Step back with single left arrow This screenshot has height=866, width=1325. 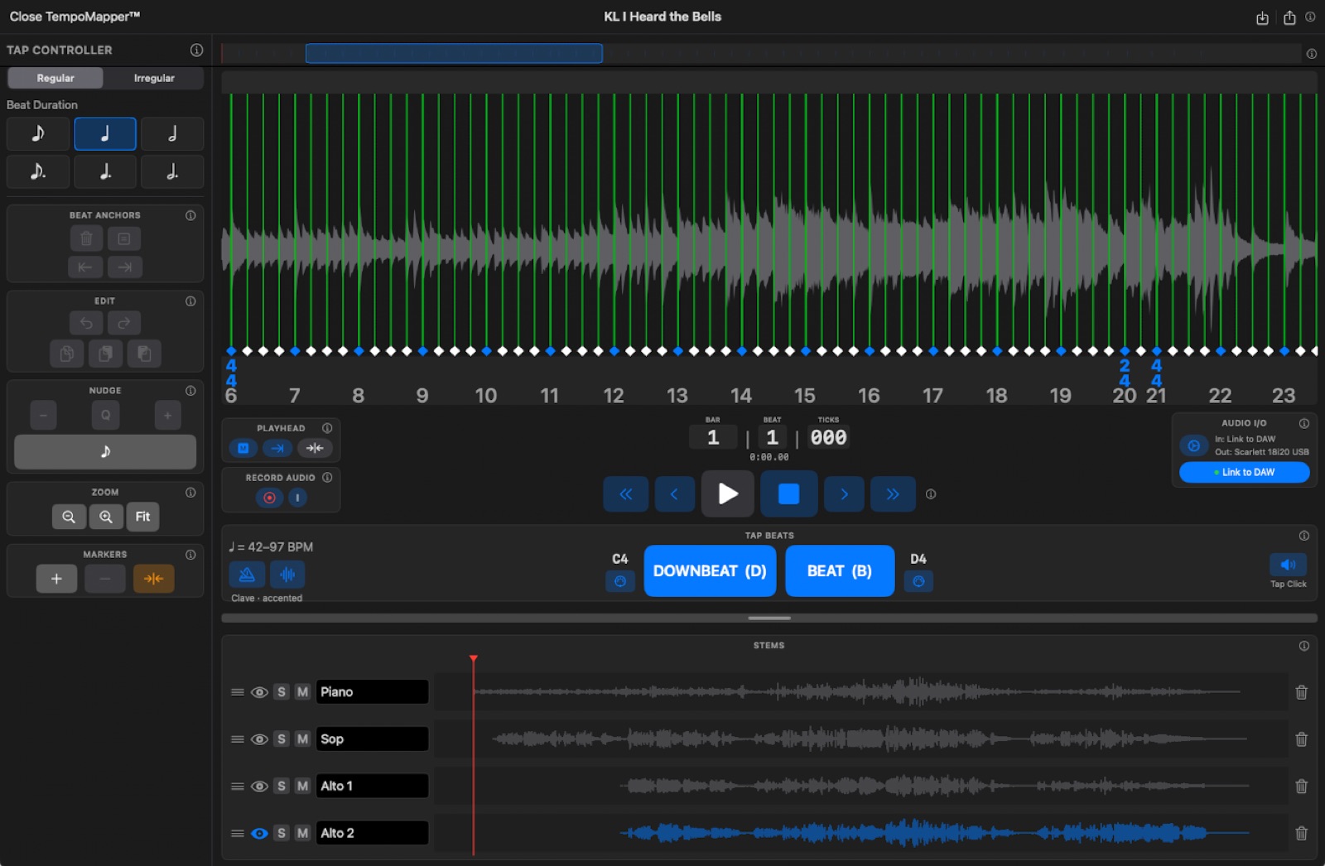tap(674, 494)
